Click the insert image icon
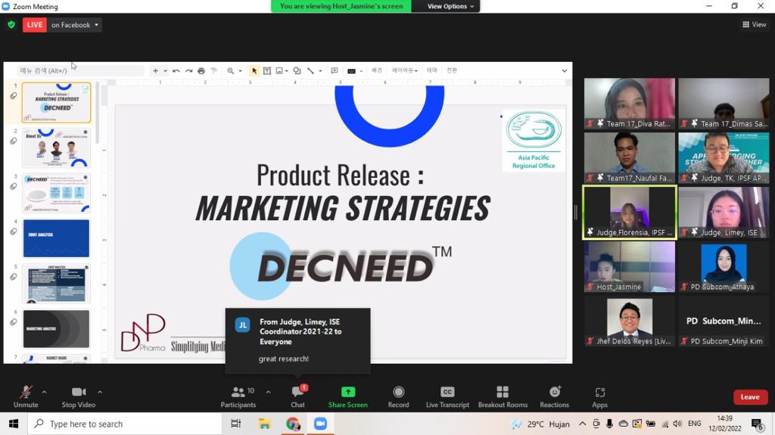 [x=279, y=70]
